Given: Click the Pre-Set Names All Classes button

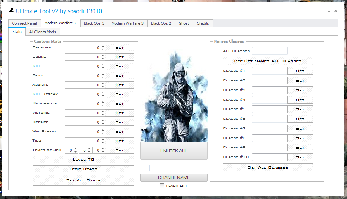Looking at the screenshot, I should click(x=268, y=61).
